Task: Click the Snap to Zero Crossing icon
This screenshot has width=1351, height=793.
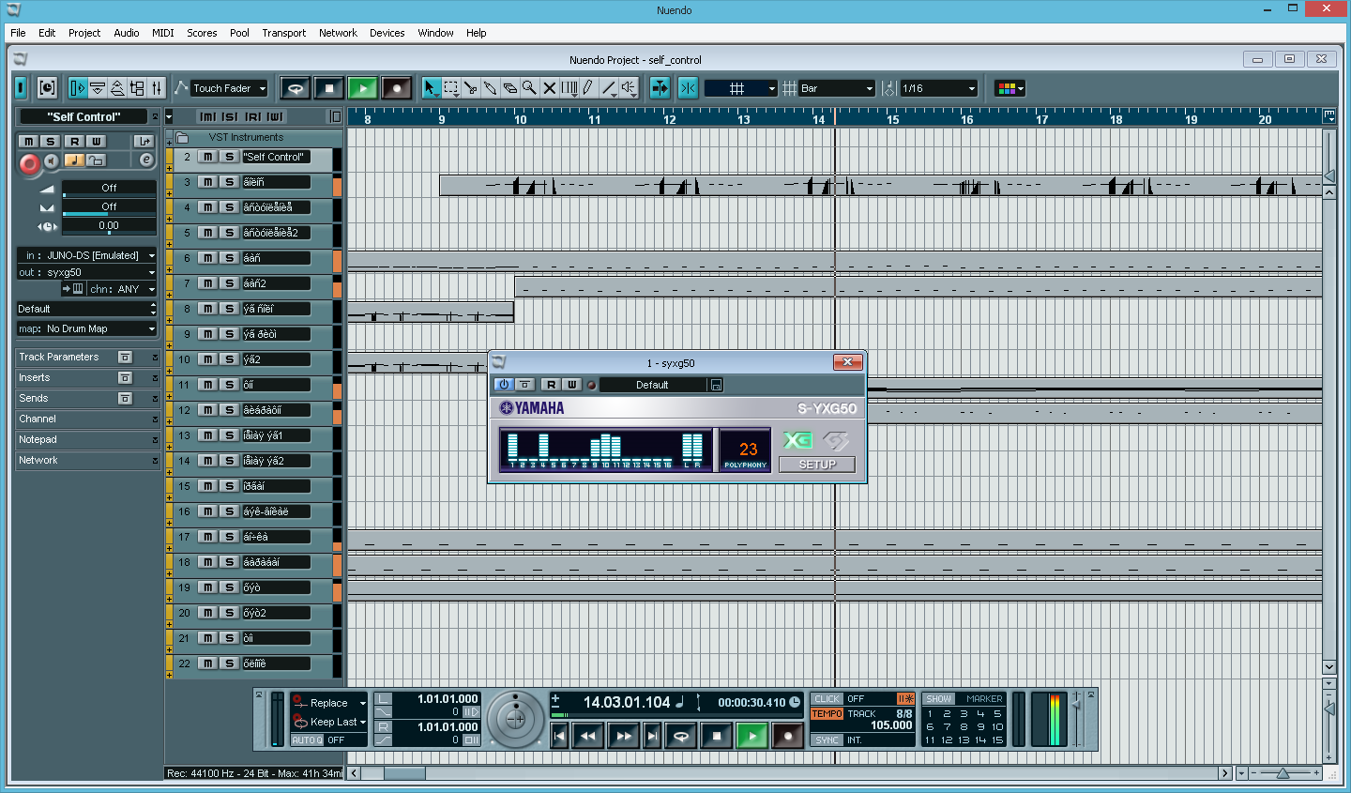Action: coord(688,88)
